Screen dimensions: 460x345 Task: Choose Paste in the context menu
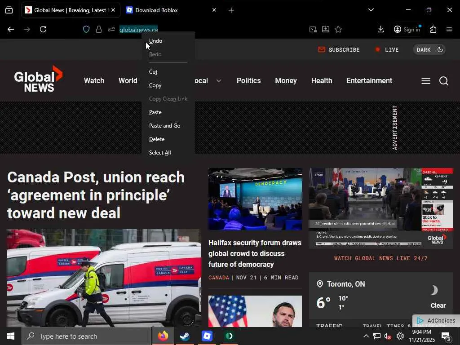pyautogui.click(x=168, y=112)
